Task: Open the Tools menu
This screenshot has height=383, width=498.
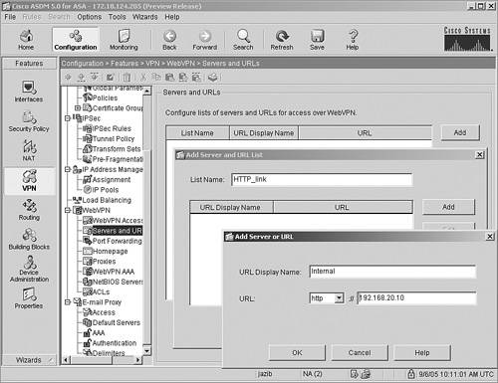Action: point(117,17)
